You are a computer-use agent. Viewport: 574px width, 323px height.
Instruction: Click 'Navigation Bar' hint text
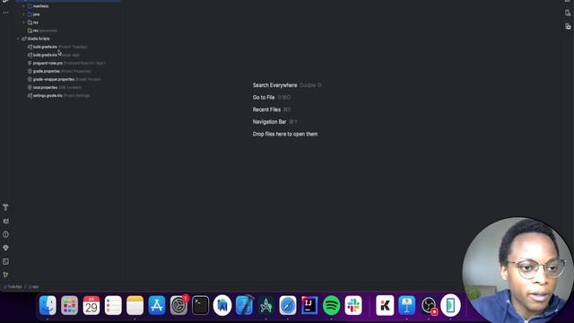pos(269,122)
